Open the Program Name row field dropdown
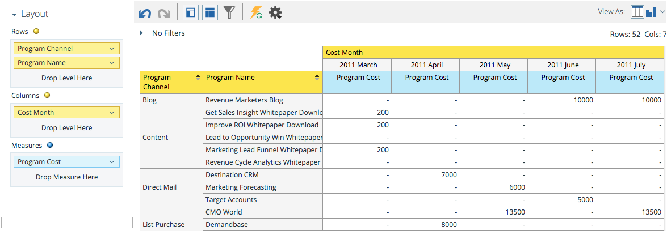The image size is (667, 231). [111, 63]
